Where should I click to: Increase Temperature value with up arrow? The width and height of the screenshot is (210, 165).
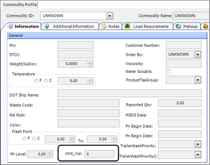(x=90, y=79)
